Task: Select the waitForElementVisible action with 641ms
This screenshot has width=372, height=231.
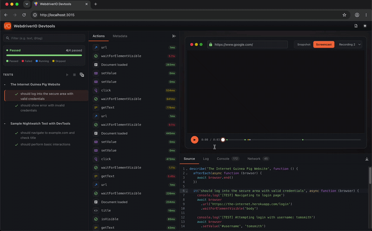Action: tap(134, 99)
